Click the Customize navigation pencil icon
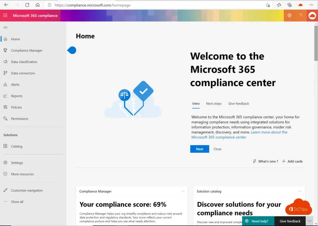 tap(6, 190)
